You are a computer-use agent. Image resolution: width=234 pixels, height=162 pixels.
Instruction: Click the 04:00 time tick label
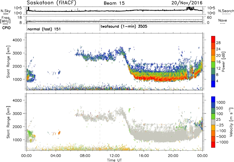tap(56, 156)
